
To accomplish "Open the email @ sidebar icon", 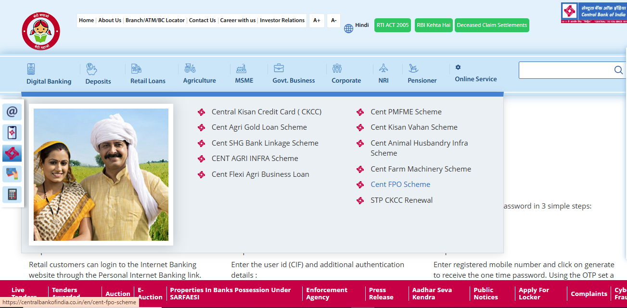I will (12, 112).
